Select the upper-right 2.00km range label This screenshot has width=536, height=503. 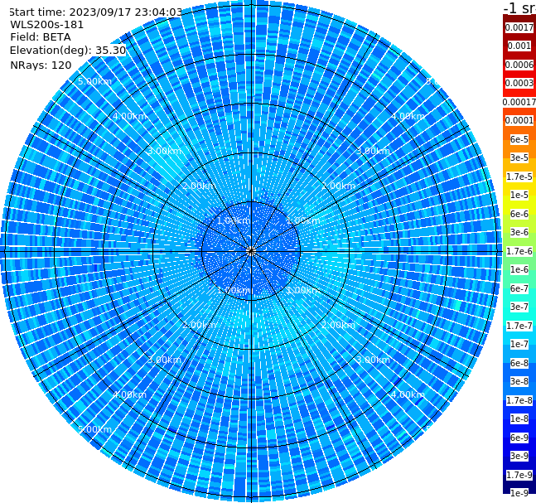338,186
